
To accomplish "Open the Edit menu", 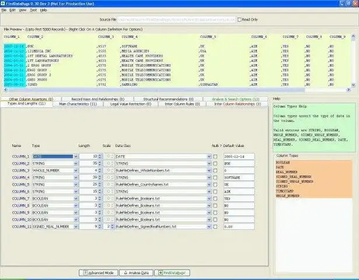I will point(12,10).
